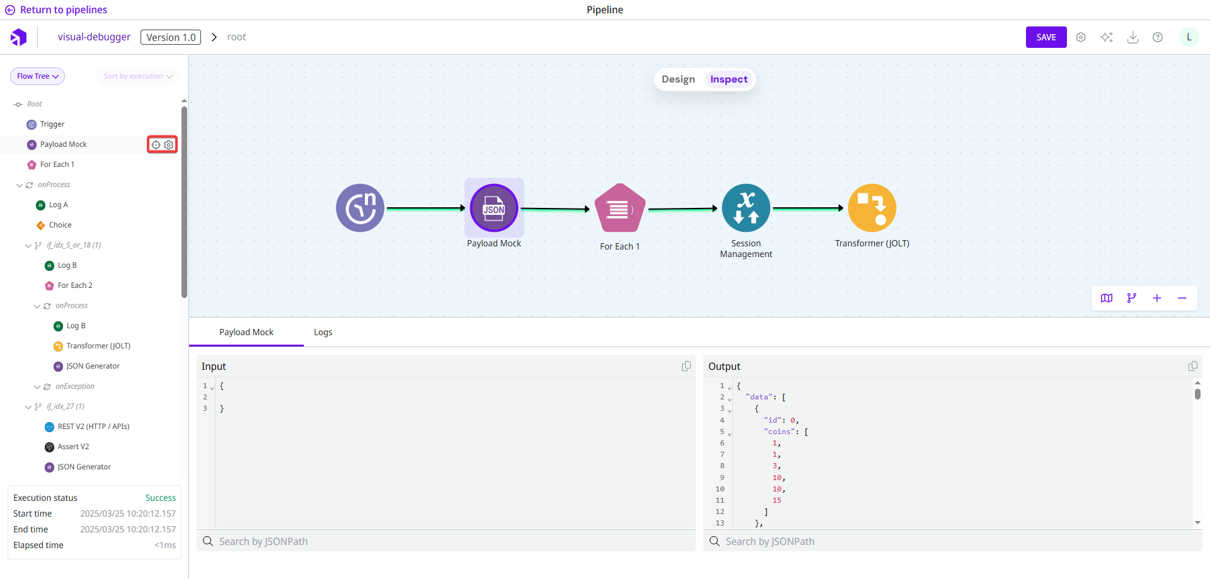Click the zoom in plus icon
The width and height of the screenshot is (1210, 579).
[x=1157, y=298]
